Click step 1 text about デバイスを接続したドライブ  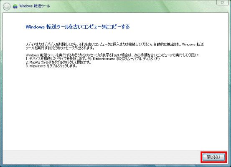(93, 59)
